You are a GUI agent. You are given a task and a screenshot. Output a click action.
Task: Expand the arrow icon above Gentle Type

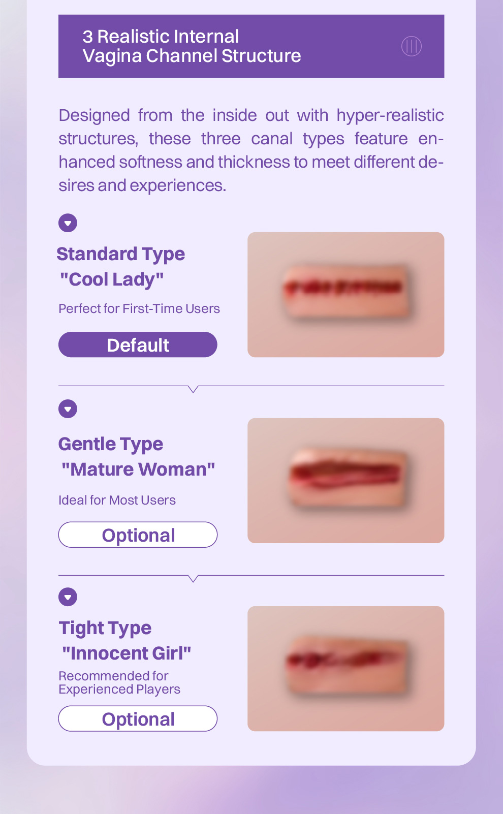[68, 409]
